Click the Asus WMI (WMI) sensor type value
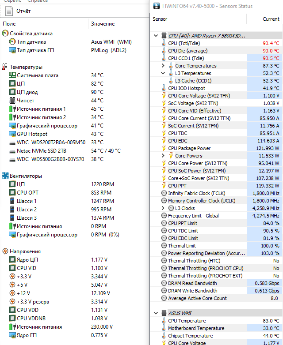The height and width of the screenshot is (345, 283). pos(111,42)
